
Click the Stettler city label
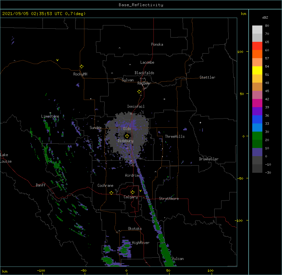(207, 77)
